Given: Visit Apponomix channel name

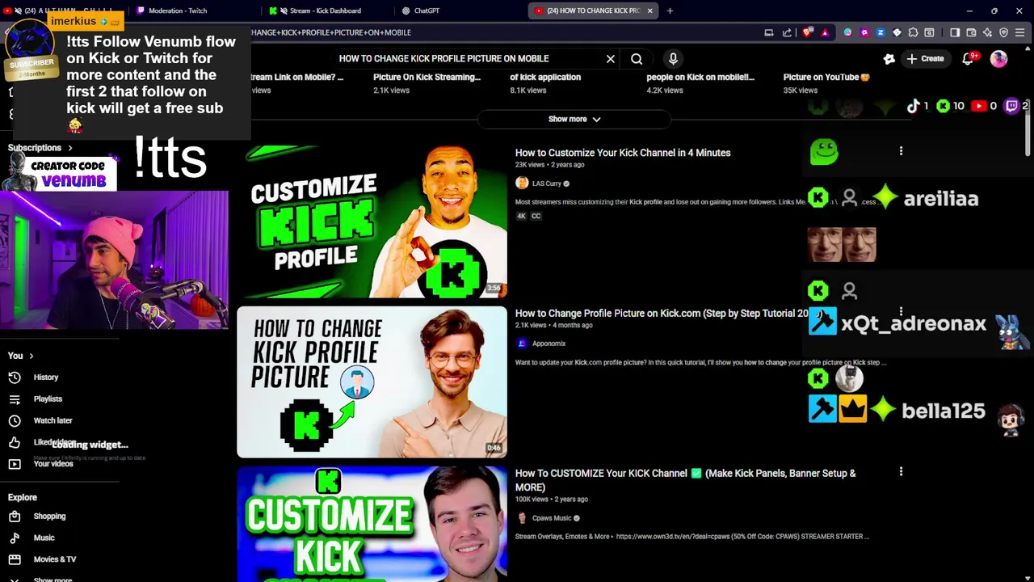Looking at the screenshot, I should [x=549, y=344].
